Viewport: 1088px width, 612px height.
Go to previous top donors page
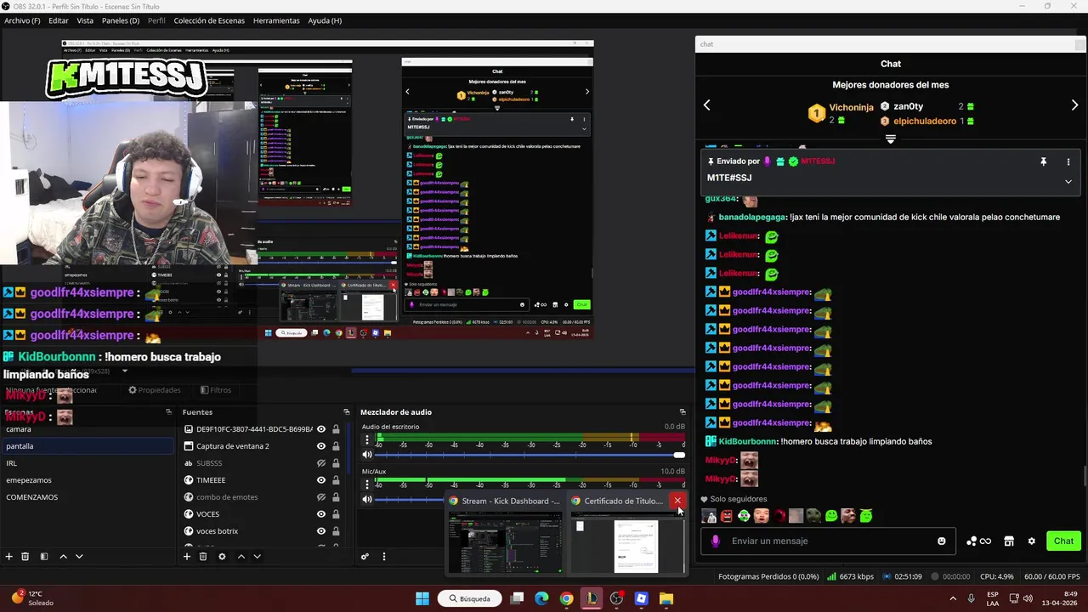(706, 105)
